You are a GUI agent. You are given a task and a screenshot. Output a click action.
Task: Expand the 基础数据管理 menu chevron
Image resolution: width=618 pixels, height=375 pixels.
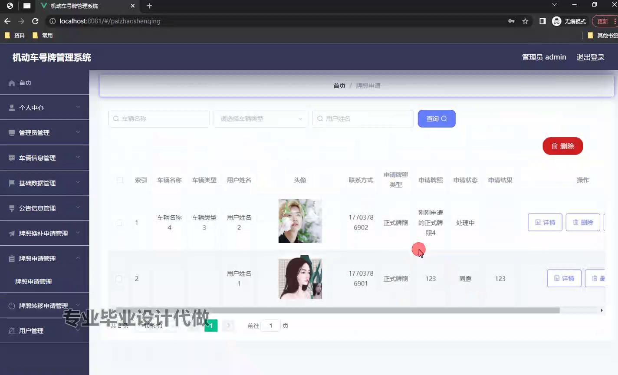pyautogui.click(x=78, y=182)
